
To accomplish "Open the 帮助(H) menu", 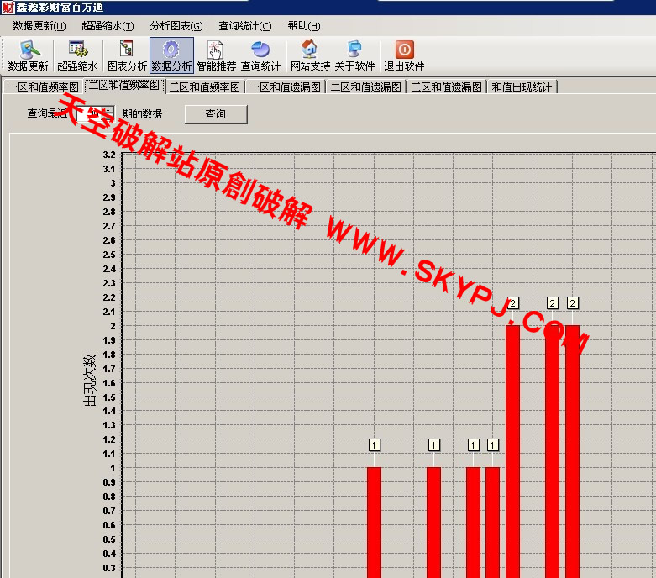I will point(303,26).
